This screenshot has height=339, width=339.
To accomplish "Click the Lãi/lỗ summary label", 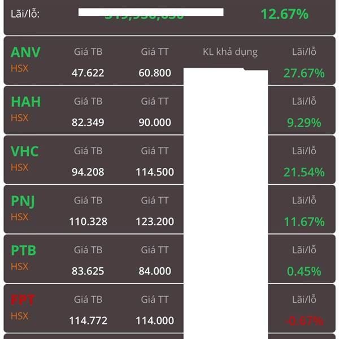I will pyautogui.click(x=25, y=14).
